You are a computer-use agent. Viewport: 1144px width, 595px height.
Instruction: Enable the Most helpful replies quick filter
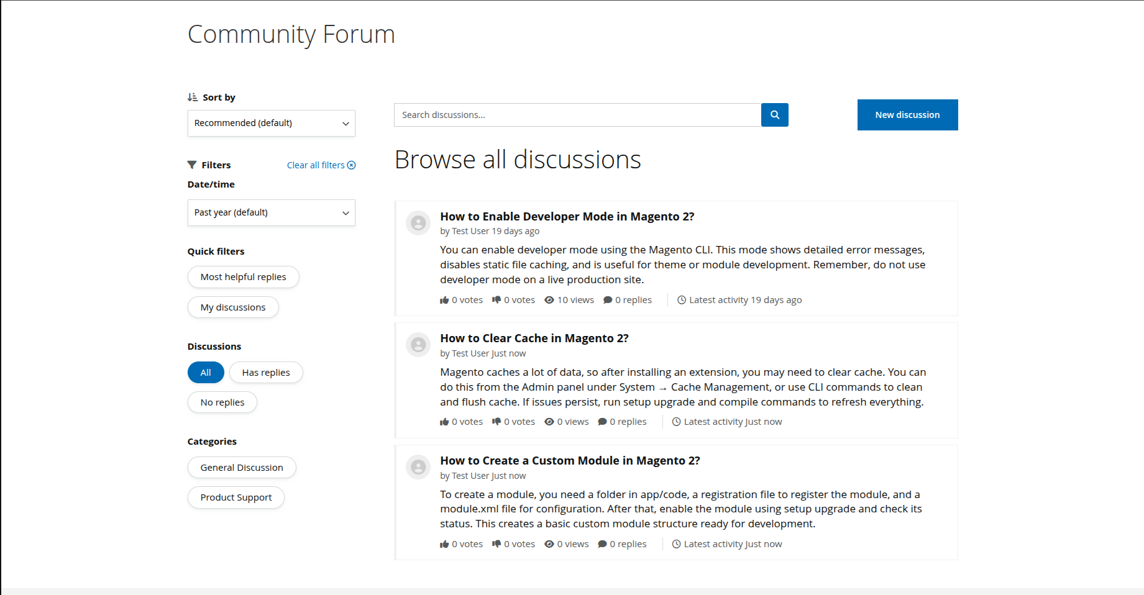243,277
